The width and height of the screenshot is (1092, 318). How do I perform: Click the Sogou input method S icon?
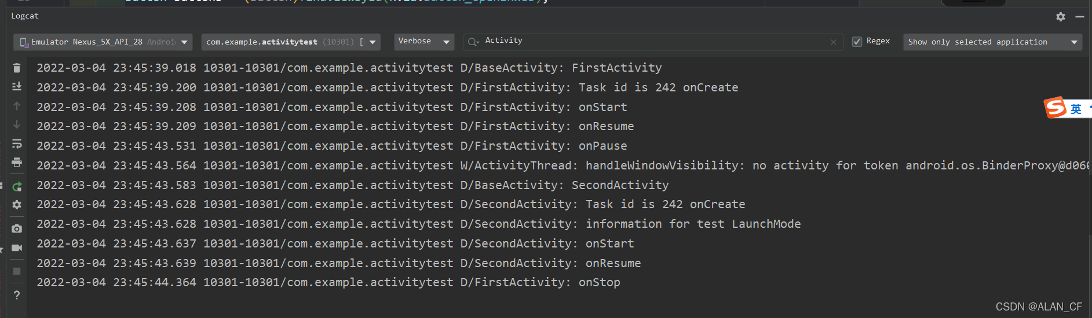pos(1055,108)
